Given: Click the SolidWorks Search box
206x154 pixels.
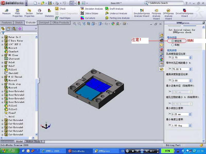Looking at the screenshot, I should 166,3.
